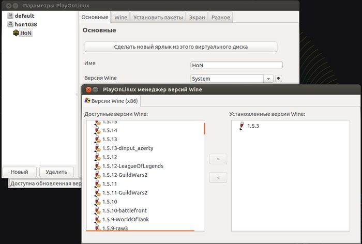This screenshot has width=362, height=244.
Task: Select 1.5.9-WorldOfTank version
Action: coord(126,220)
